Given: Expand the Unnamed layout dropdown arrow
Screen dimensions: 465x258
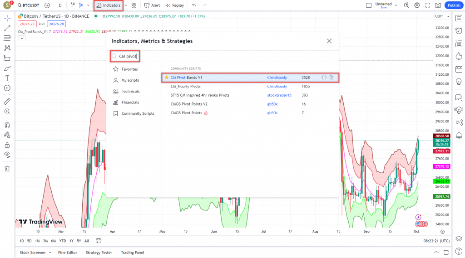Looking at the screenshot, I should 396,5.
